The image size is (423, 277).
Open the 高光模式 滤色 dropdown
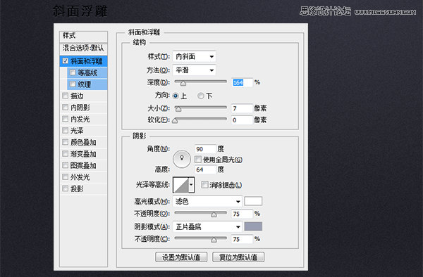207,202
